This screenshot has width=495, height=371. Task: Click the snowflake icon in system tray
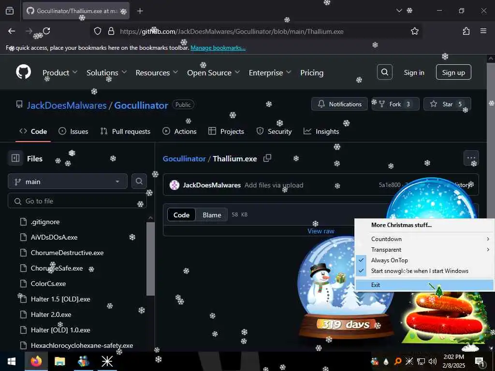[x=409, y=361]
